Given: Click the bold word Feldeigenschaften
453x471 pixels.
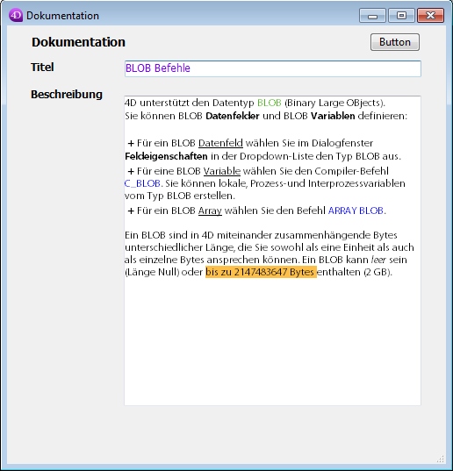Looking at the screenshot, I should 166,156.
